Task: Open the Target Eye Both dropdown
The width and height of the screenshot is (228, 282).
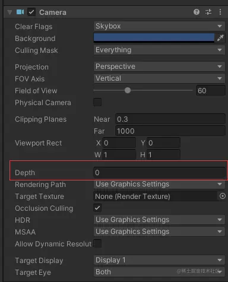Action: click(x=159, y=272)
